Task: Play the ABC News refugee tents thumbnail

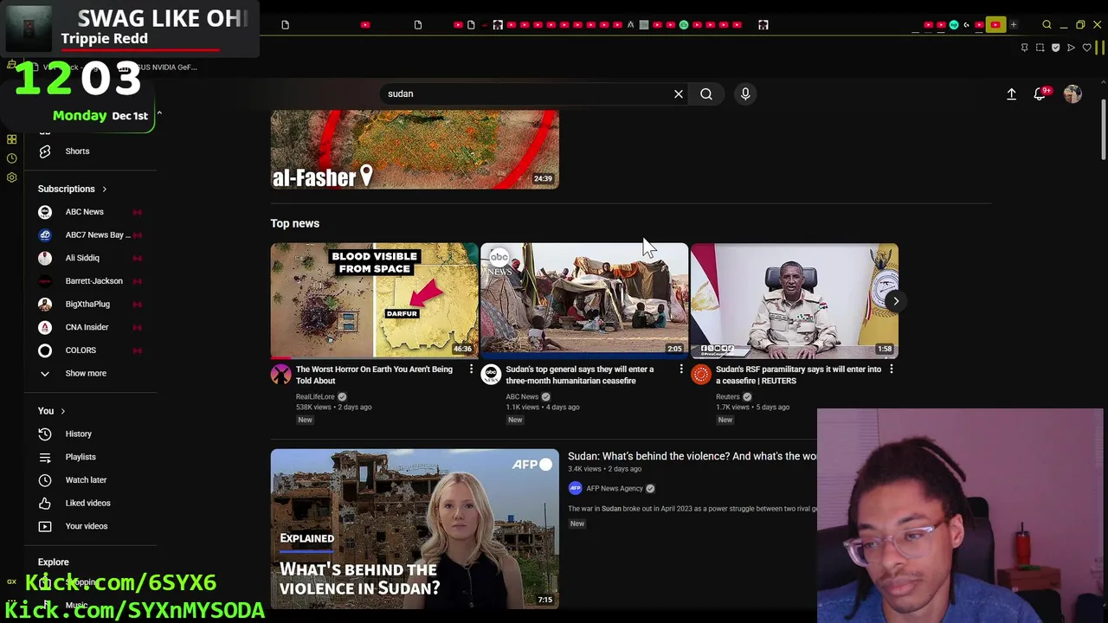Action: click(x=584, y=301)
